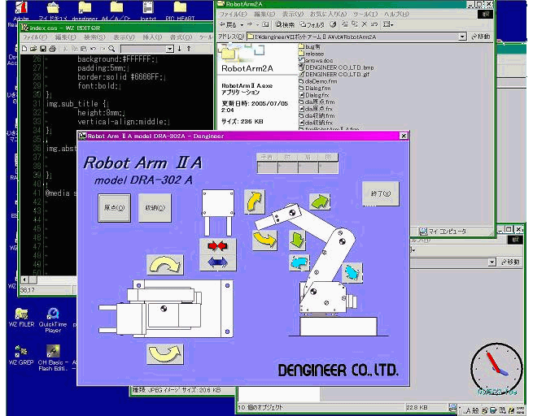Open 表示(V) menu in WZ Editor
Image resolution: width=533 pixels, height=416 pixels.
[x=124, y=37]
